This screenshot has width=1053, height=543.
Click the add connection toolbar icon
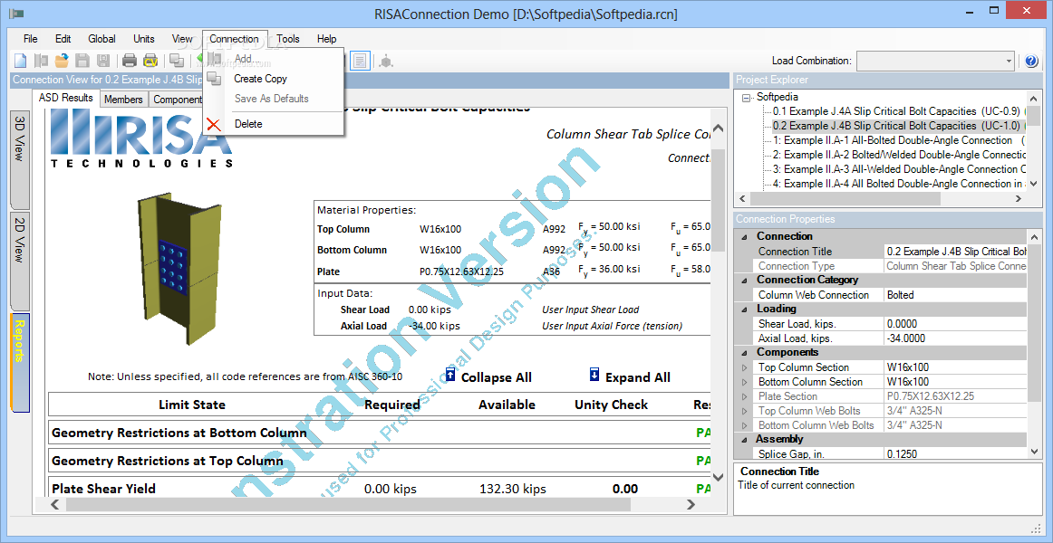coord(41,61)
